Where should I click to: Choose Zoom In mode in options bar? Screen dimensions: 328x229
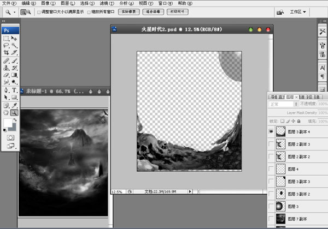(23, 12)
